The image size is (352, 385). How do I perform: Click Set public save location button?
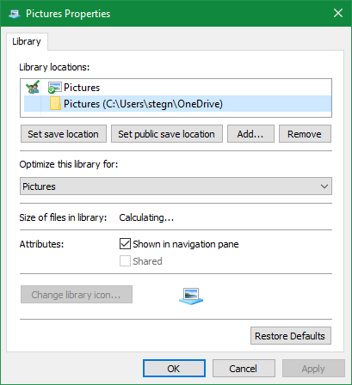pos(167,134)
